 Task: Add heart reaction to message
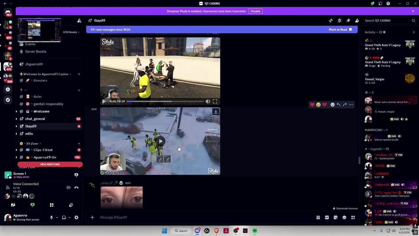pos(312,105)
